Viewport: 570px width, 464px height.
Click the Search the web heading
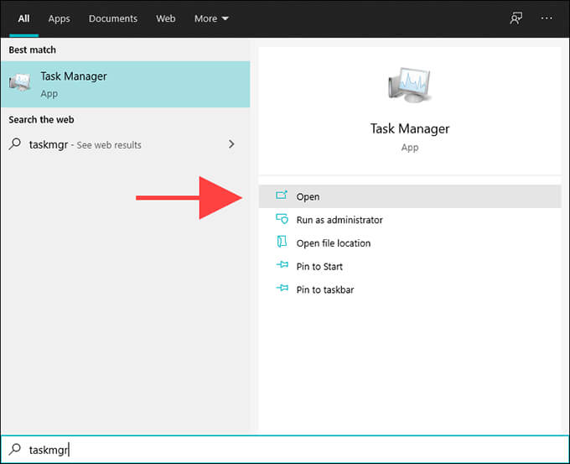(x=41, y=119)
